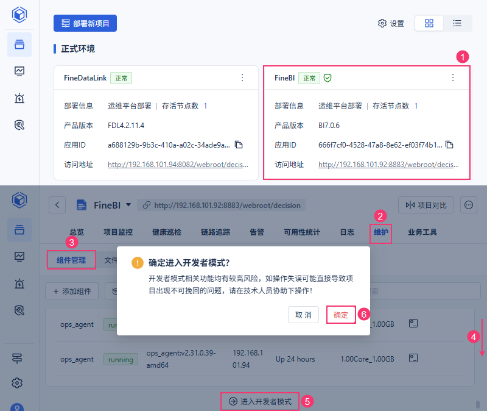Open the inspection search sidebar icon in top panel

19,125
